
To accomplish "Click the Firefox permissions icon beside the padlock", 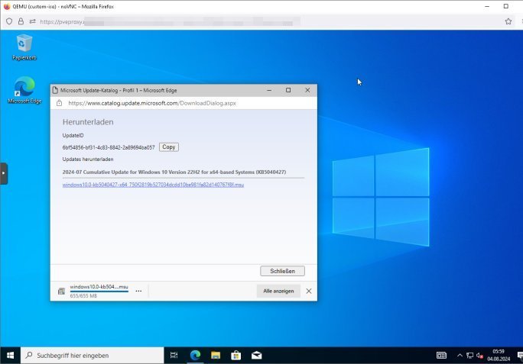I will click(x=32, y=21).
